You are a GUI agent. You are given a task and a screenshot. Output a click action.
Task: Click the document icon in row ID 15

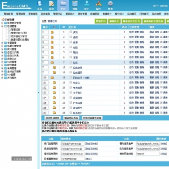(x=54, y=67)
